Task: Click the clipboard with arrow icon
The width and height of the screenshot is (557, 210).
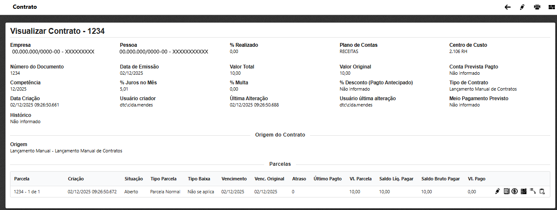Action: point(542,191)
